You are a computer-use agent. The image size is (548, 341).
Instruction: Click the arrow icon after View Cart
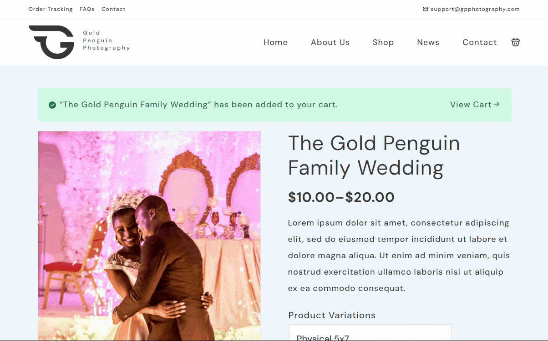tap(497, 104)
